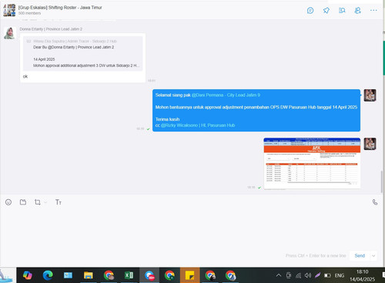Click sender avatar beside the blue message
The height and width of the screenshot is (283, 385).
[370, 95]
